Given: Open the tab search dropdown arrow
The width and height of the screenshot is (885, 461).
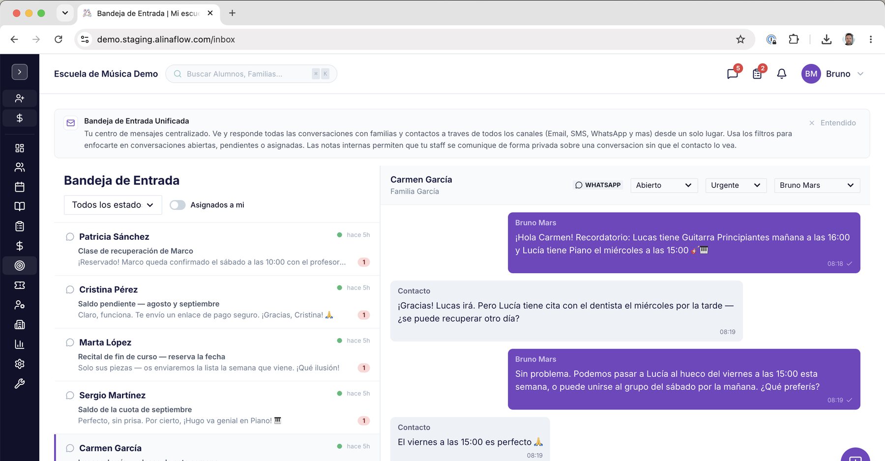Looking at the screenshot, I should tap(65, 13).
